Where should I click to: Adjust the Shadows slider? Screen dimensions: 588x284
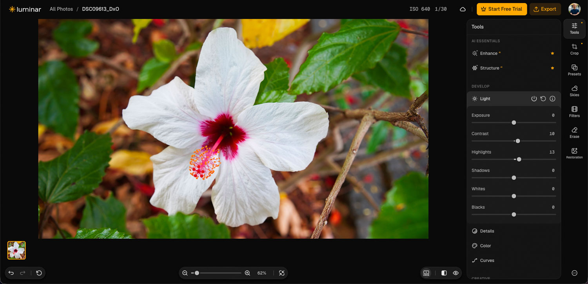[x=514, y=178]
